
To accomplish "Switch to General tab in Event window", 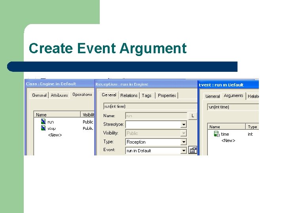I will tap(213, 96).
